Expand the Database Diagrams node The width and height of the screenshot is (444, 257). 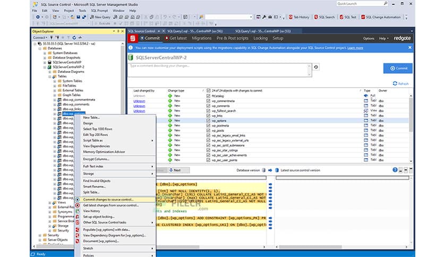coord(49,72)
